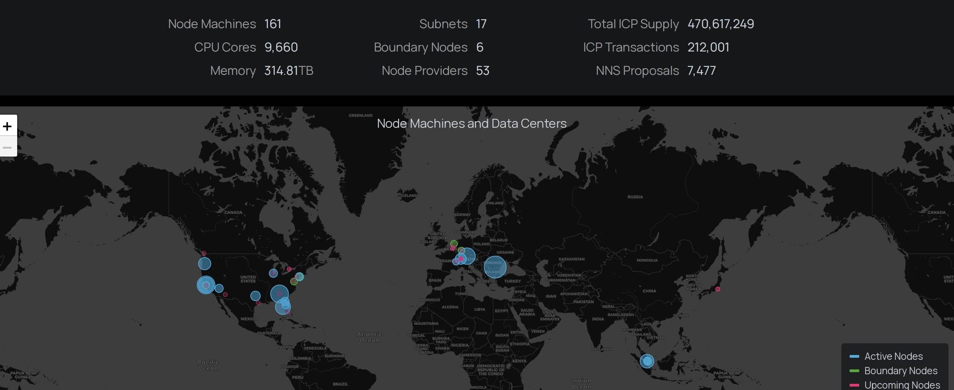Image resolution: width=954 pixels, height=390 pixels.
Task: Click the Total ICP Supply label
Action: pos(633,24)
